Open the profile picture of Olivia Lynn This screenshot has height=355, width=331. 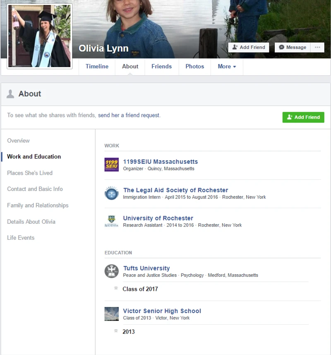40,36
